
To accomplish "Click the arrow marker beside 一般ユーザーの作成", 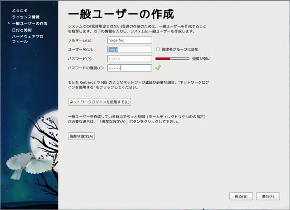I will [x=9, y=23].
